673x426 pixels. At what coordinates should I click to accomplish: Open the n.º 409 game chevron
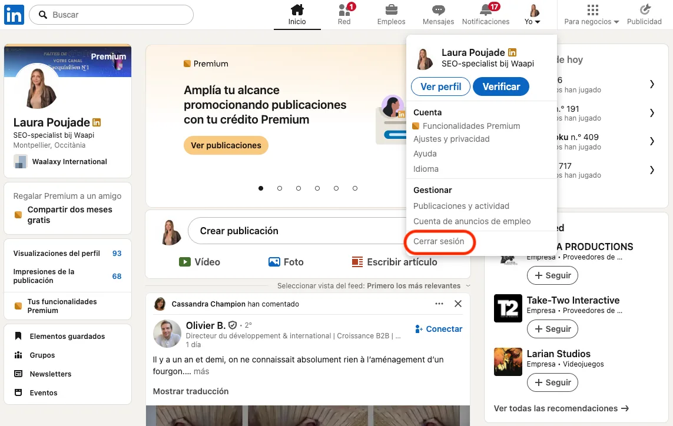click(x=652, y=141)
